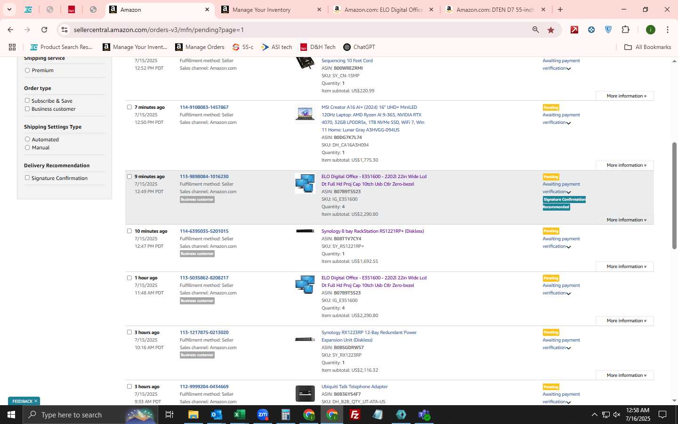Open Chrome profile avatar
Viewport: 678px width, 424px height.
[x=651, y=30]
